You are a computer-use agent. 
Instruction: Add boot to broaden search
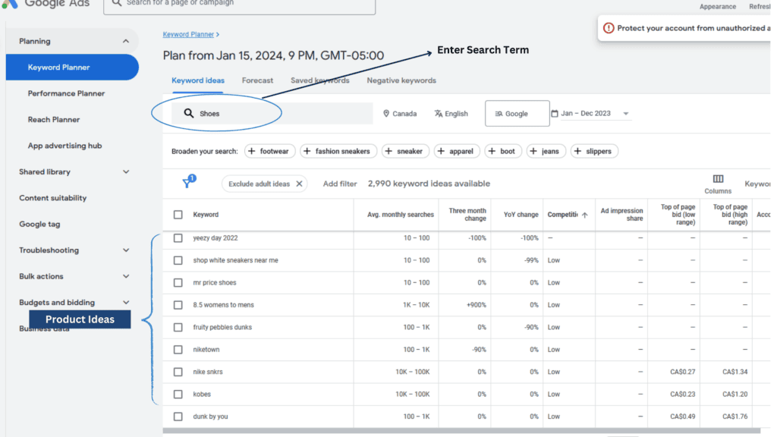[503, 151]
